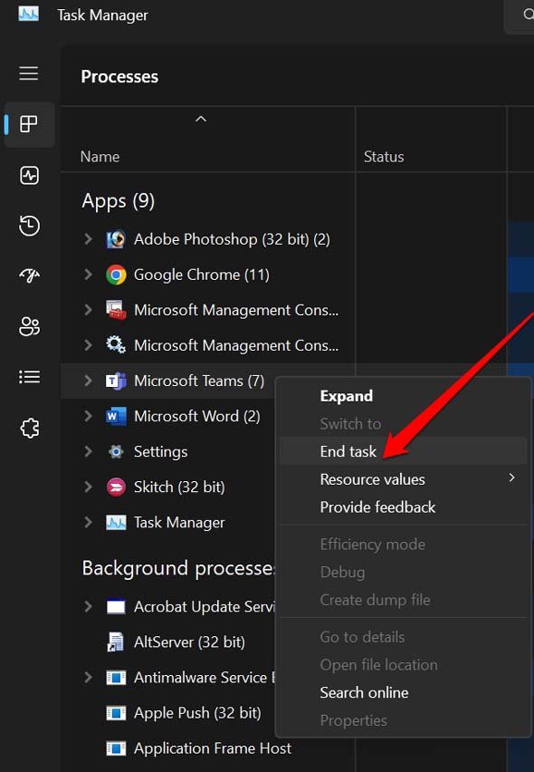Open the Details list icon
The width and height of the screenshot is (534, 772).
(29, 377)
